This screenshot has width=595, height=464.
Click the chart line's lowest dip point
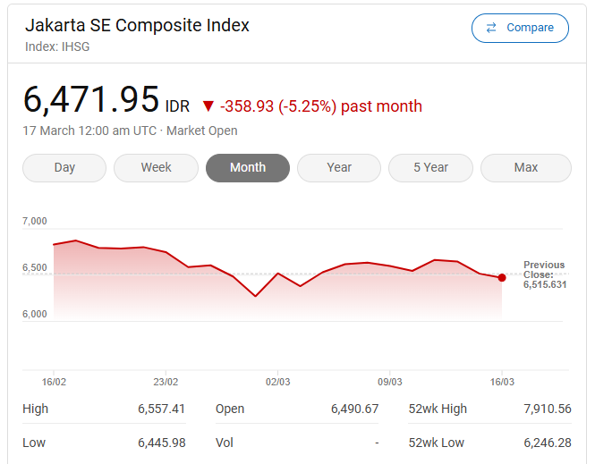point(256,296)
